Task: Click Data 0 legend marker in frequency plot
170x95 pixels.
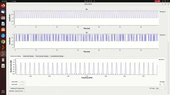Action: coord(159,59)
